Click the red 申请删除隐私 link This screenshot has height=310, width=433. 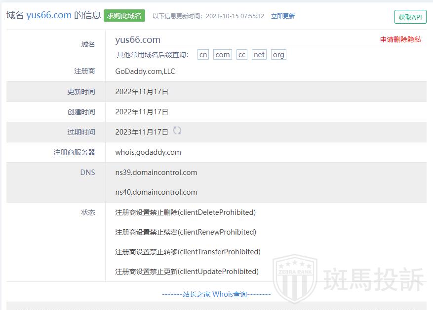pyautogui.click(x=400, y=40)
